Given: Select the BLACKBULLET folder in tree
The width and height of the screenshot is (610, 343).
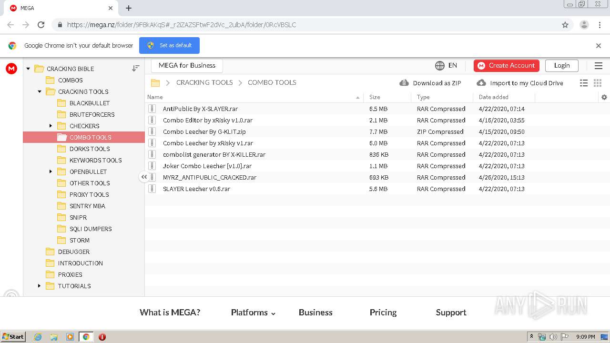Looking at the screenshot, I should tap(90, 103).
